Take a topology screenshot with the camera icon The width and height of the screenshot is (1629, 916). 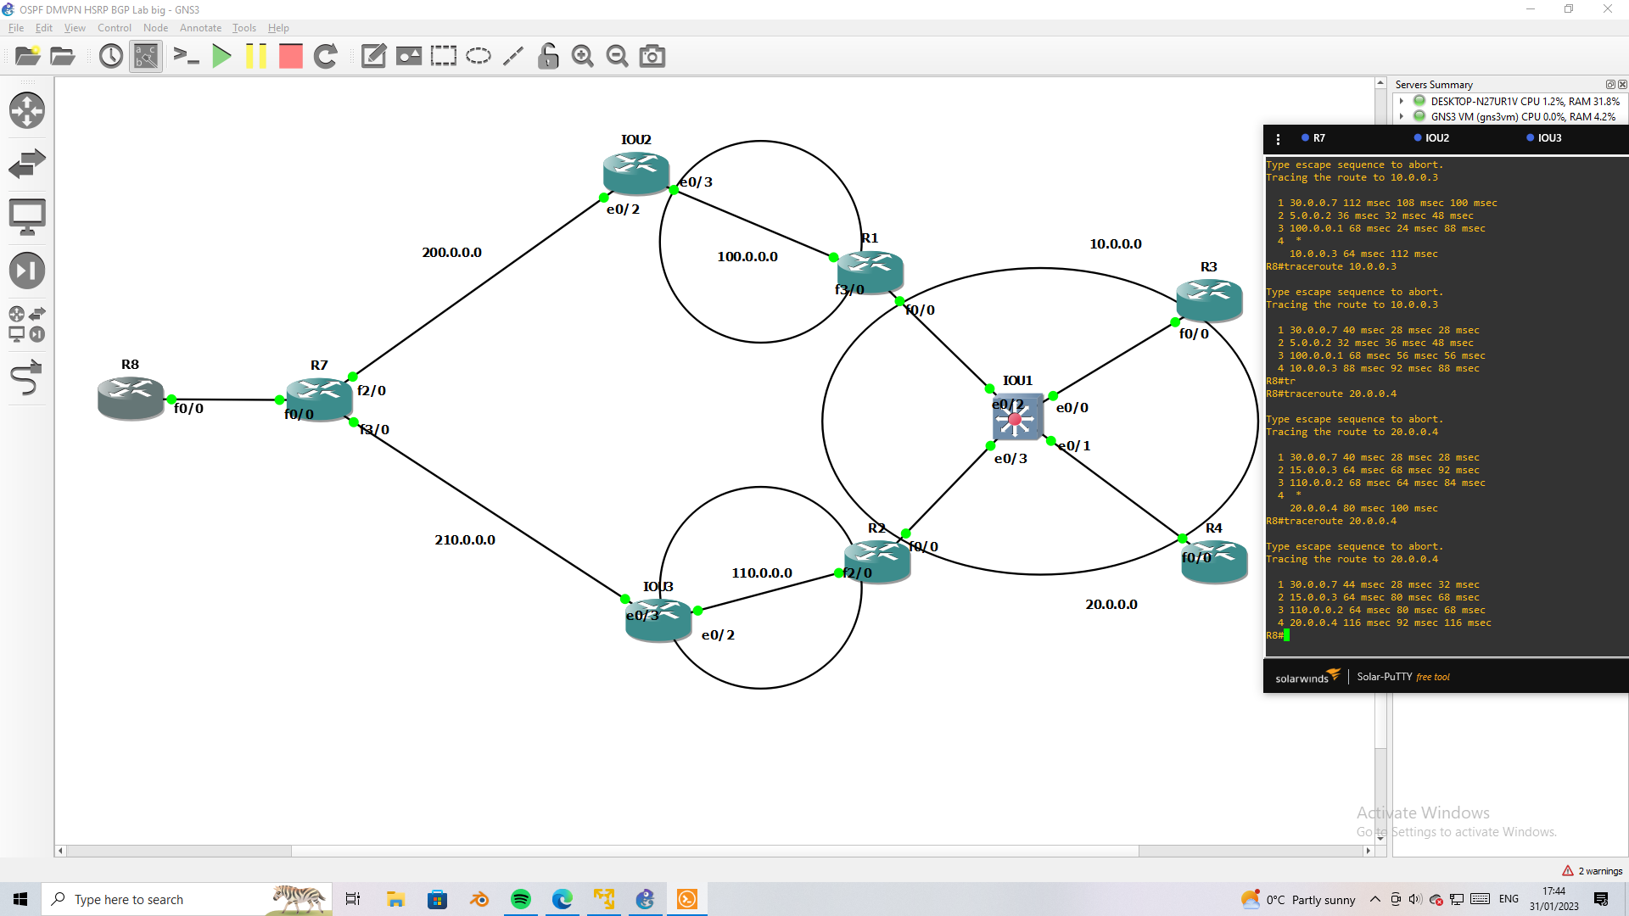(652, 56)
